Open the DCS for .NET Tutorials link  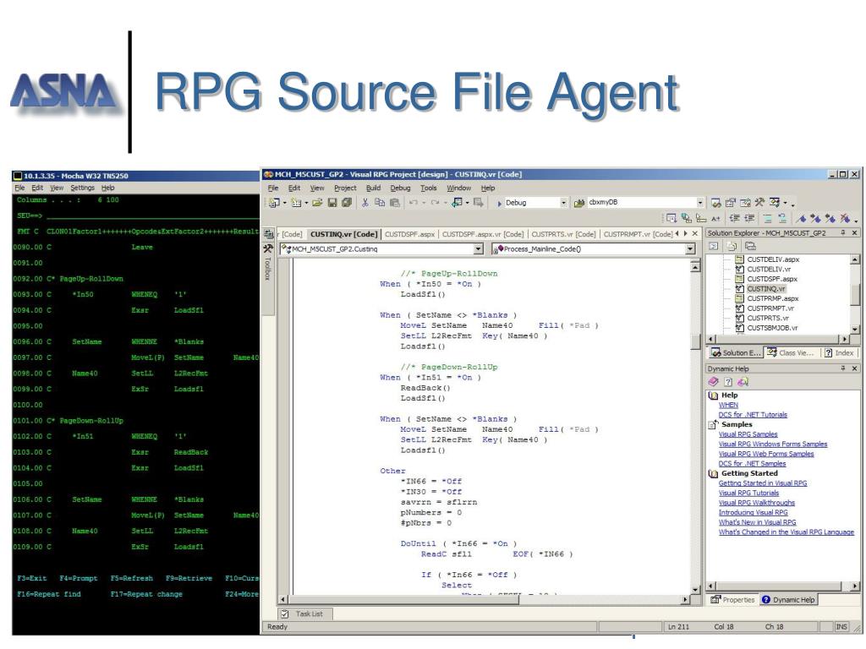pyautogui.click(x=753, y=415)
